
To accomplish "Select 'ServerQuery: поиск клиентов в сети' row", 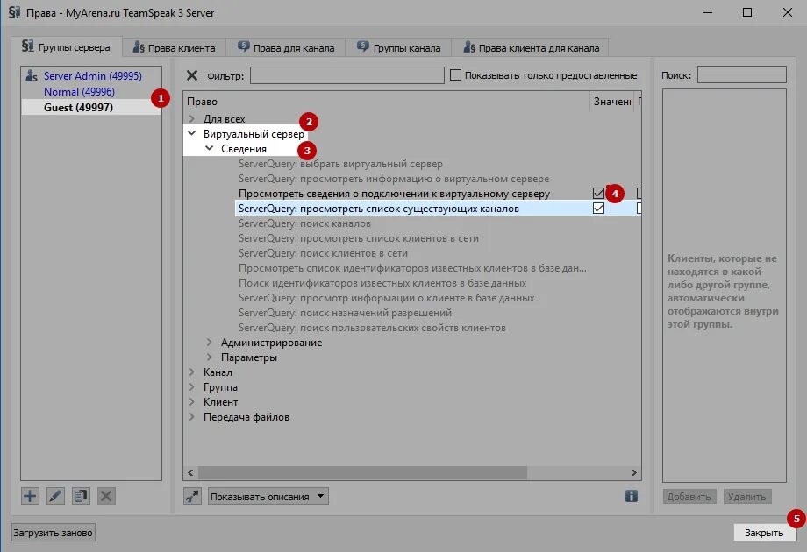I will (323, 253).
